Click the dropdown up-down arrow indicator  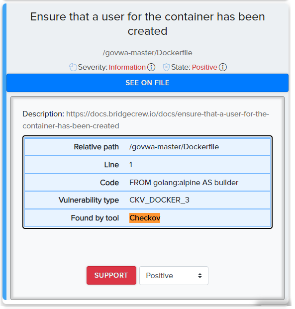coord(200,276)
